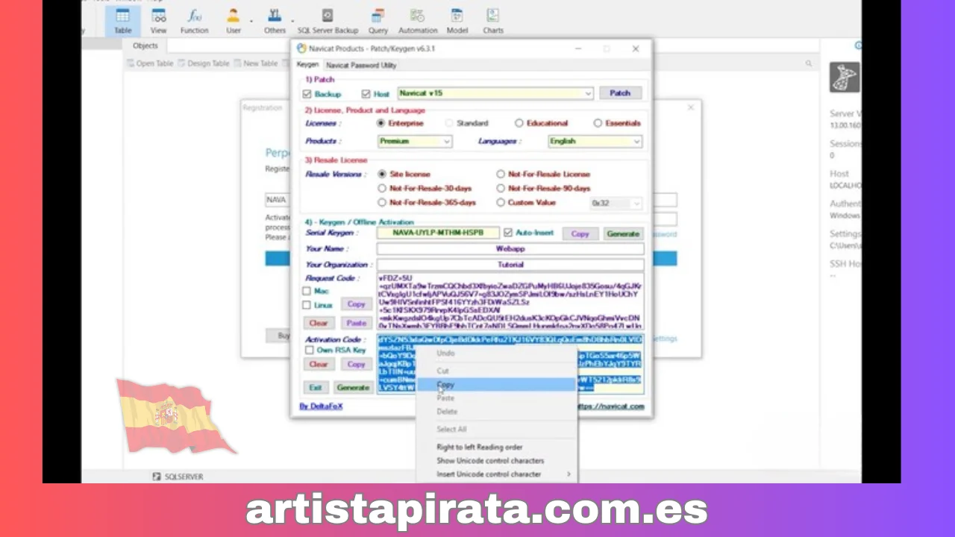955x537 pixels.
Task: Click Generate next to Exit button
Action: (x=353, y=388)
